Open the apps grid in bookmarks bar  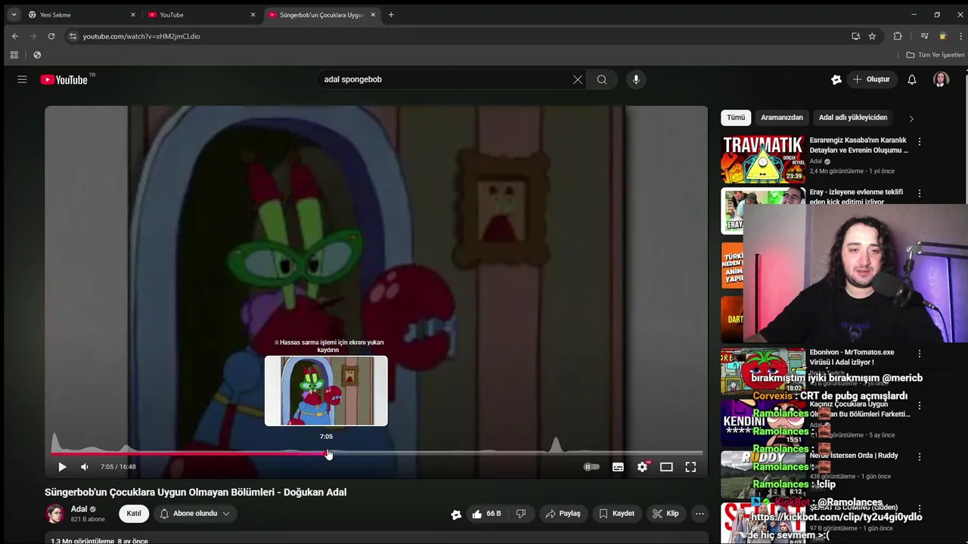click(x=14, y=55)
